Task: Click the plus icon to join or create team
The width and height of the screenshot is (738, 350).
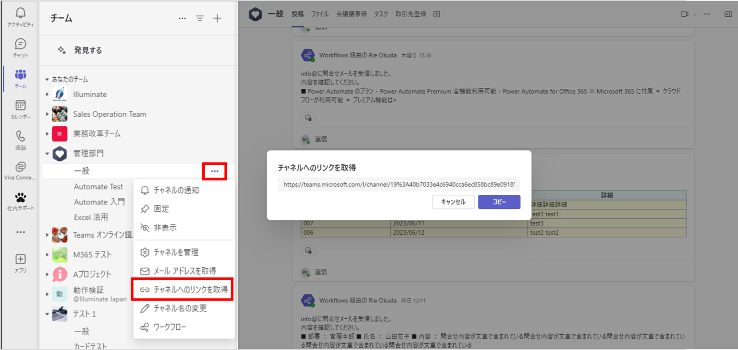Action: coord(217,18)
